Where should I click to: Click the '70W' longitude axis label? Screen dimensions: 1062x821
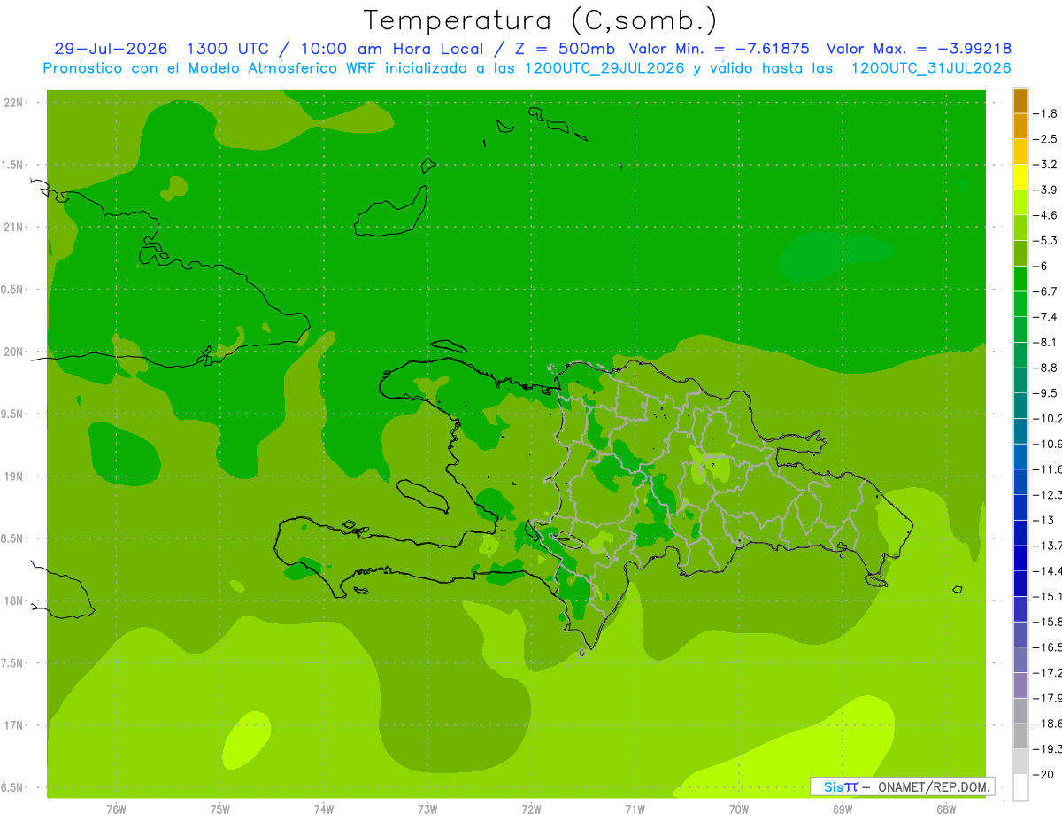739,809
